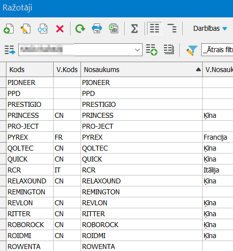
Task: View record using the glasses icon
Action: point(42,29)
